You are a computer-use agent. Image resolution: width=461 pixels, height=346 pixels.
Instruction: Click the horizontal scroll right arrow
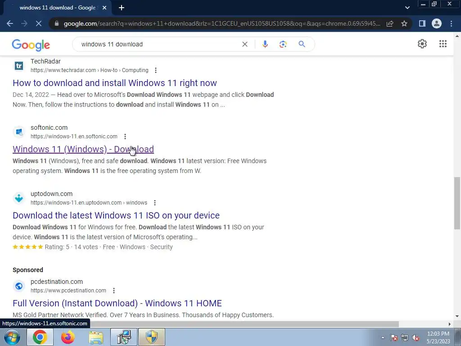pyautogui.click(x=450, y=324)
